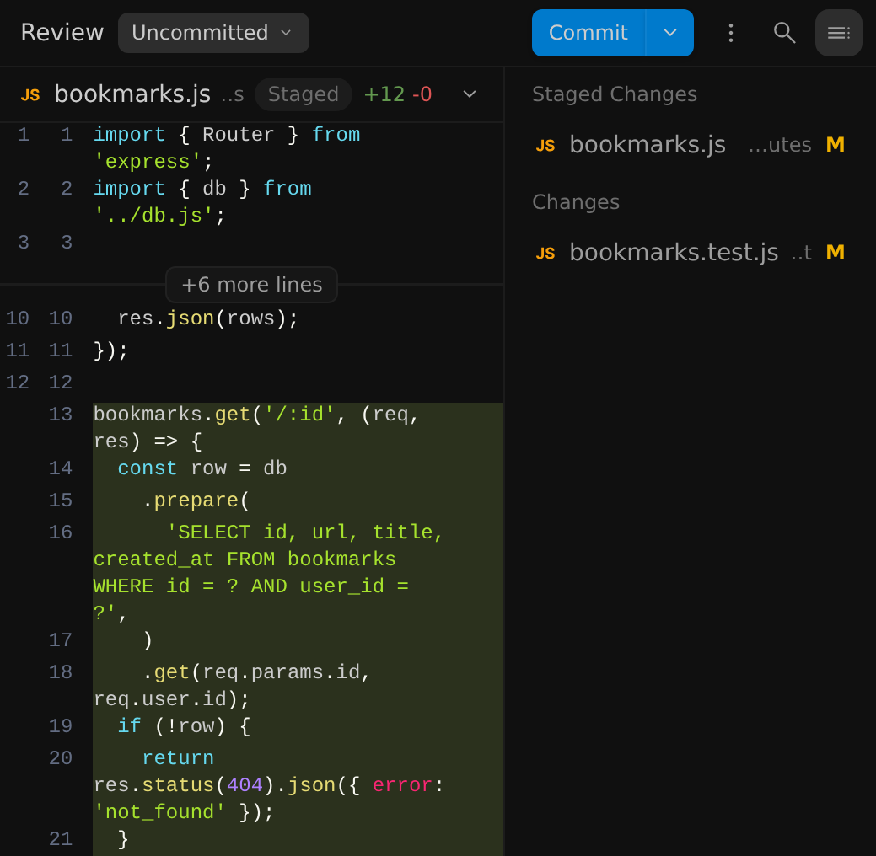Click the .get(req.params.id, line
The width and height of the screenshot is (876, 856).
tap(255, 672)
